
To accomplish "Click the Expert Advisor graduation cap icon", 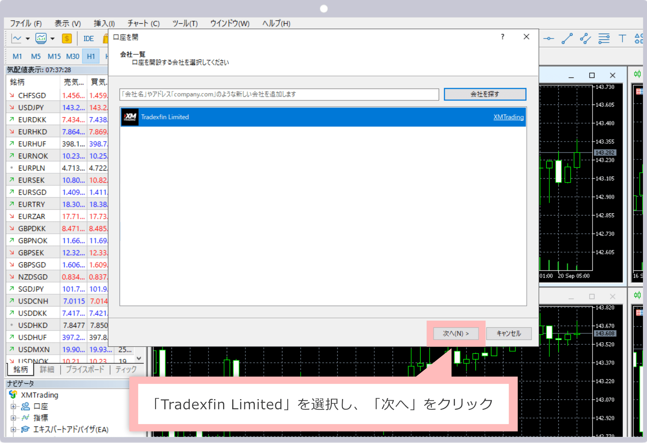I will pyautogui.click(x=25, y=429).
